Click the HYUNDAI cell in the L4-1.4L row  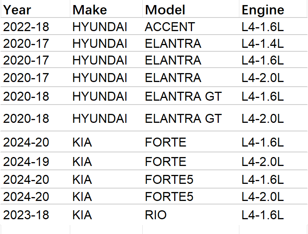click(x=100, y=44)
